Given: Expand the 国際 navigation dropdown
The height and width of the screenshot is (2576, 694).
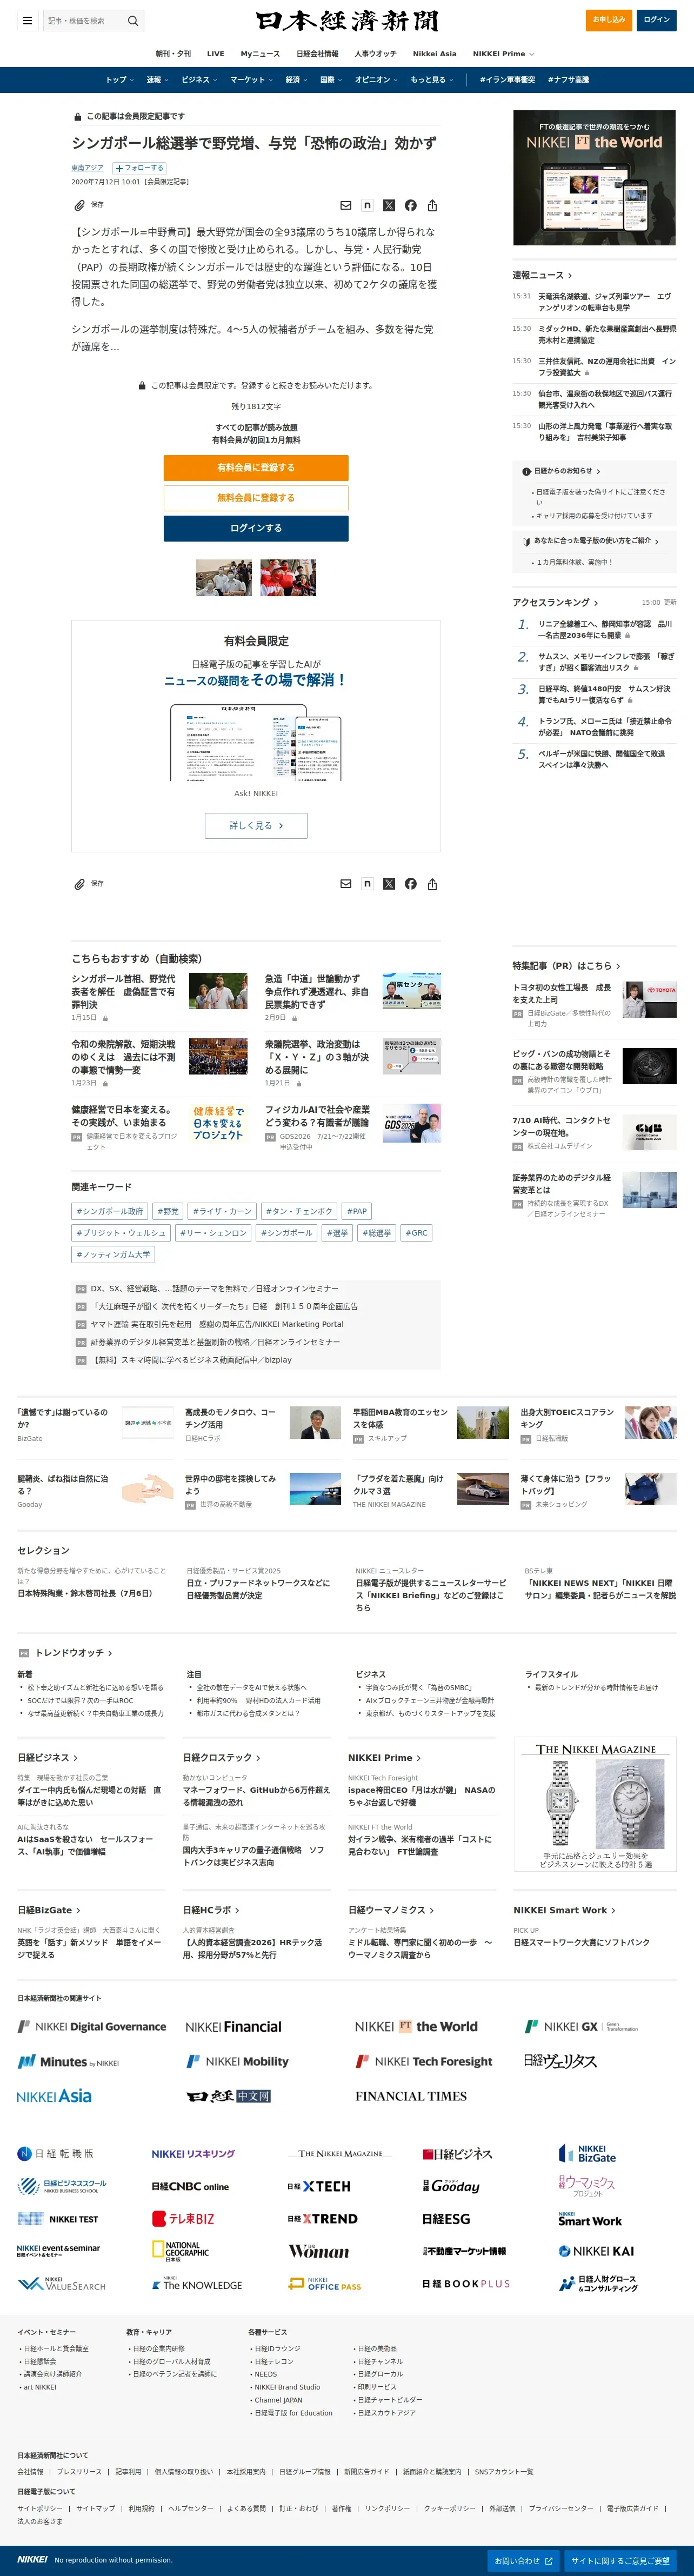Looking at the screenshot, I should pos(331,80).
